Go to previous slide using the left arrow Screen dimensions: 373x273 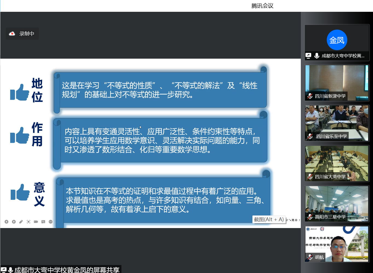tap(6, 222)
